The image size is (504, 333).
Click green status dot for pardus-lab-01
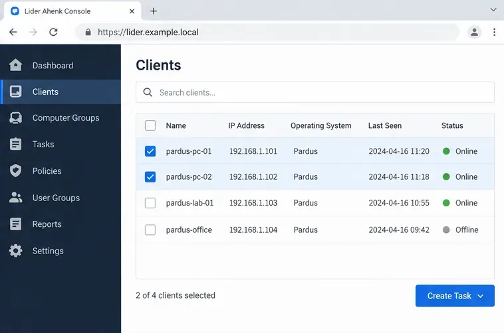click(446, 203)
